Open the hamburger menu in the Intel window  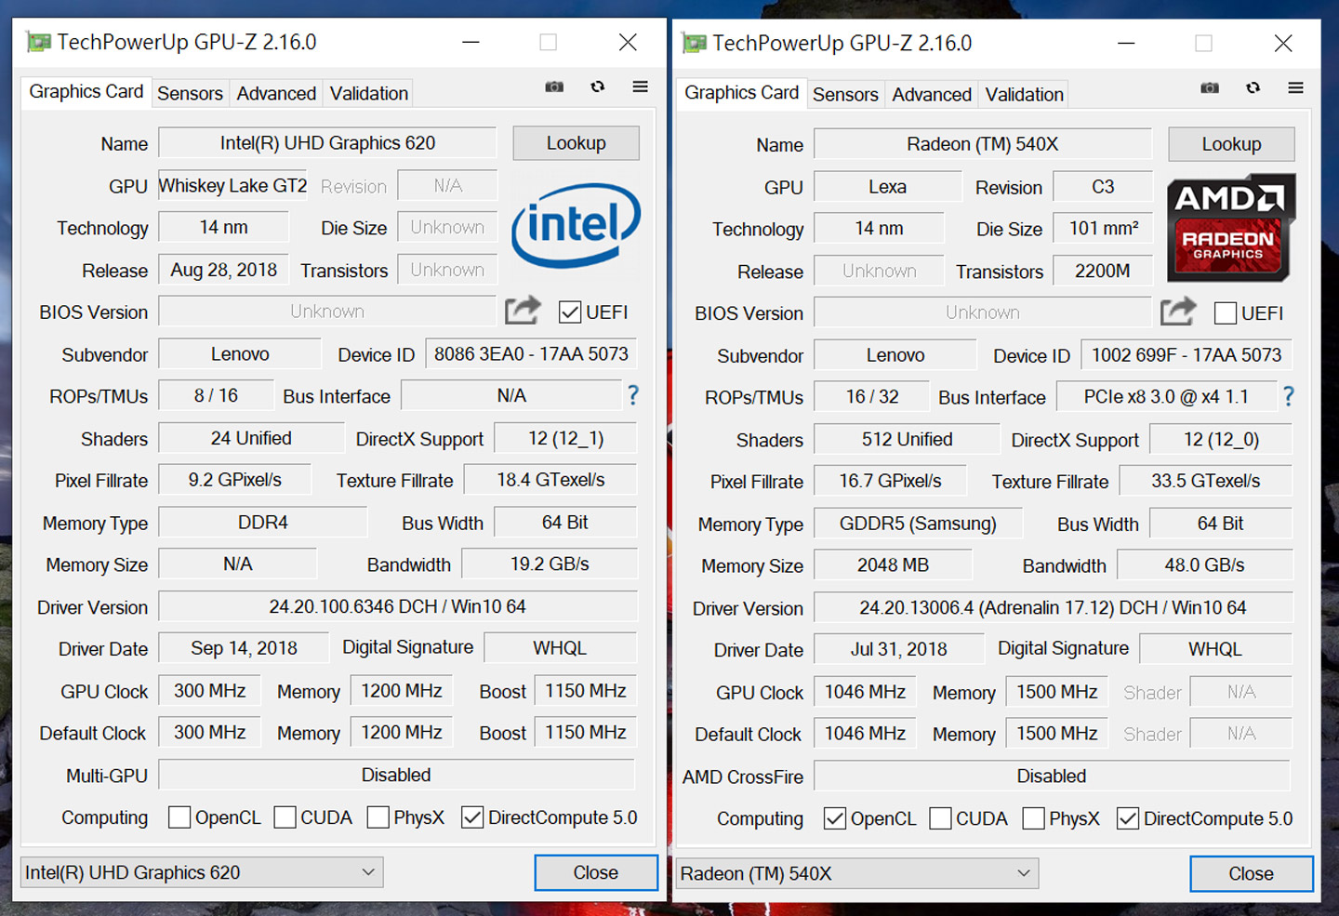(x=641, y=86)
